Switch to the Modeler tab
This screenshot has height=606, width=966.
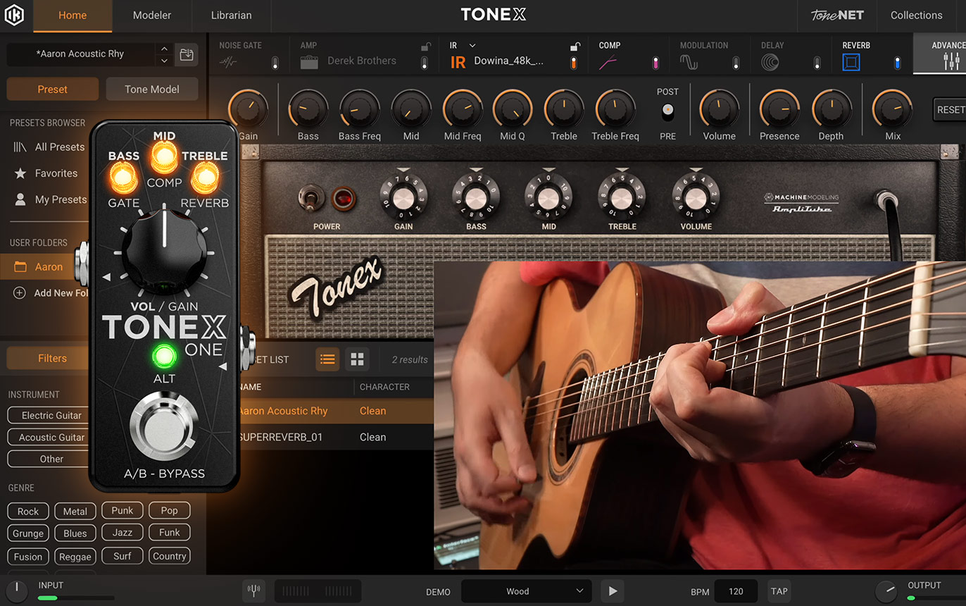click(x=152, y=16)
